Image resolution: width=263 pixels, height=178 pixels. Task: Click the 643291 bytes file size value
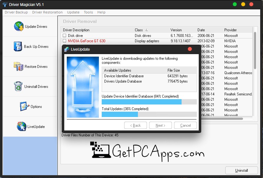pyautogui.click(x=178, y=76)
